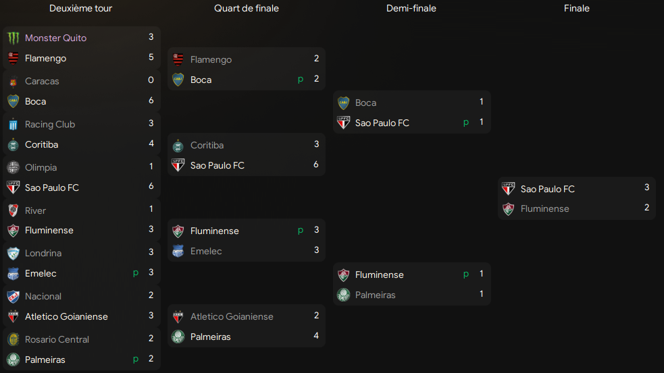Click Emelec crest in the quarter-final
This screenshot has height=373, width=664.
(178, 251)
